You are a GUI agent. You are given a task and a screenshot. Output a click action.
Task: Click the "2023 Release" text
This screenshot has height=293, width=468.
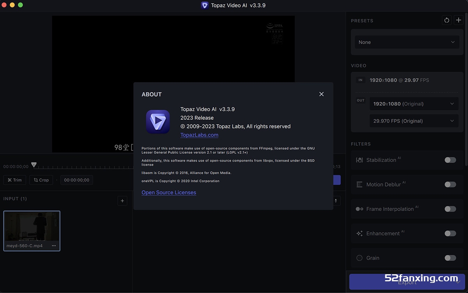[197, 117]
